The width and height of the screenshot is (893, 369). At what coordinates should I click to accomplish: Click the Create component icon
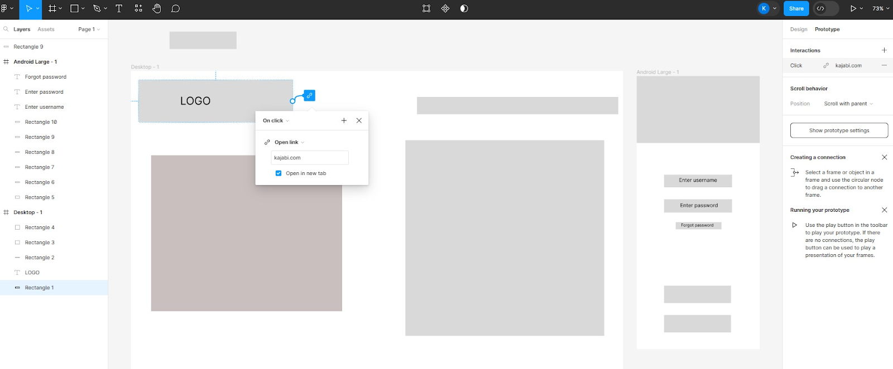[445, 8]
